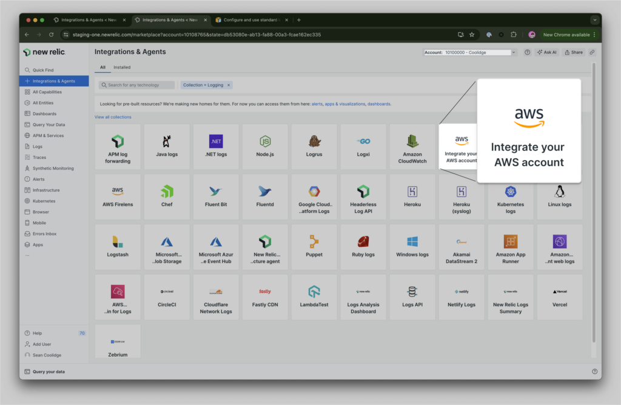Image resolution: width=621 pixels, height=405 pixels.
Task: Open the Logrus integration
Action: pos(314,147)
